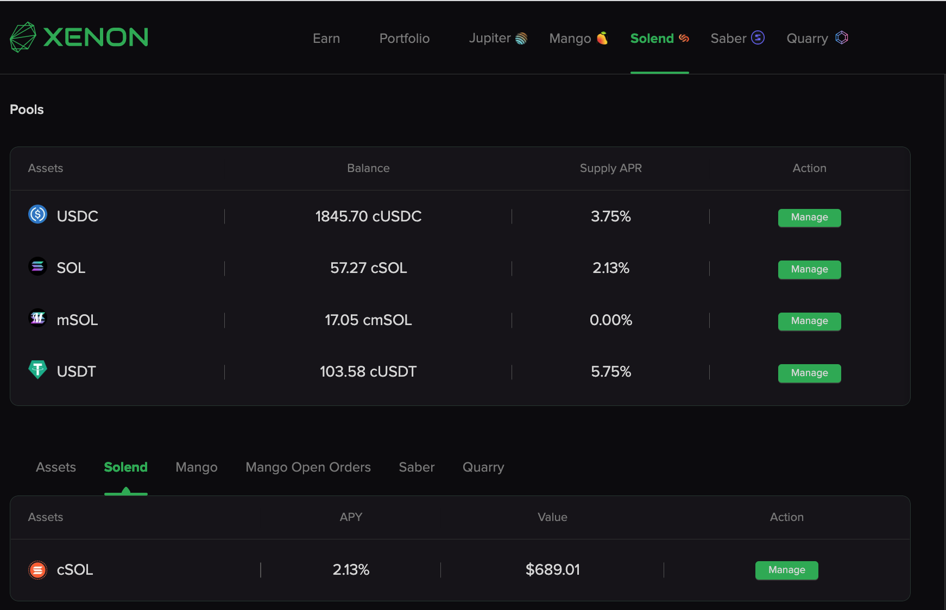Click the 57.27 cSOL balance

click(x=368, y=268)
